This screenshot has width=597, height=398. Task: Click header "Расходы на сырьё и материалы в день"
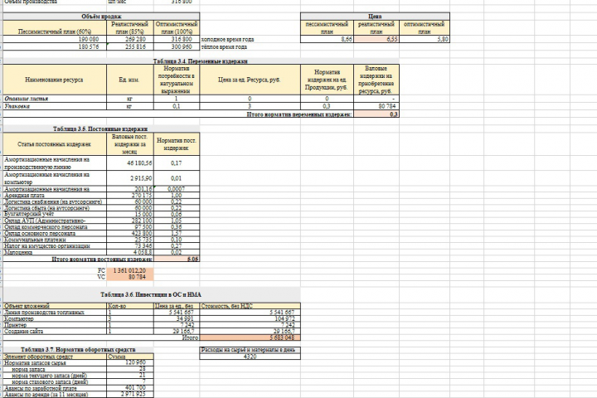coord(250,350)
